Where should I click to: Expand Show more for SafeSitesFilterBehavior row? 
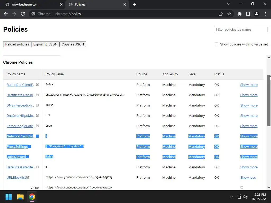click(249, 167)
